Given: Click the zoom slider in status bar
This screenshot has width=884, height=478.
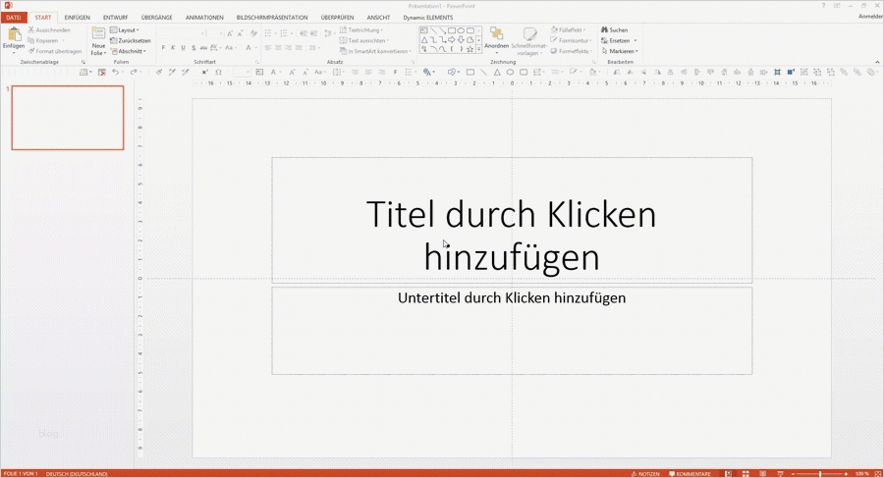Looking at the screenshot, I should (820, 474).
